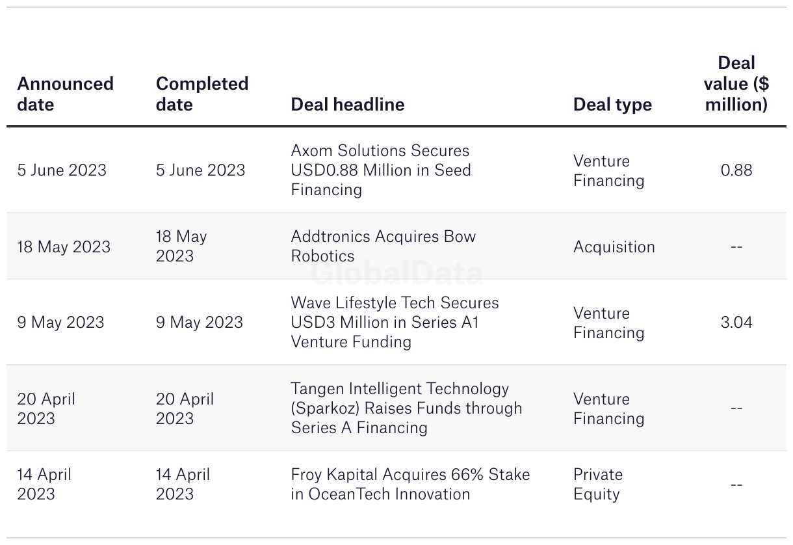The height and width of the screenshot is (545, 793).
Task: Select the 9 May 2023 announced date cell
Action: 60,322
